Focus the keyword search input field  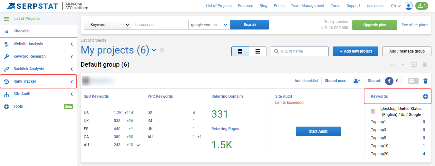coord(160,25)
